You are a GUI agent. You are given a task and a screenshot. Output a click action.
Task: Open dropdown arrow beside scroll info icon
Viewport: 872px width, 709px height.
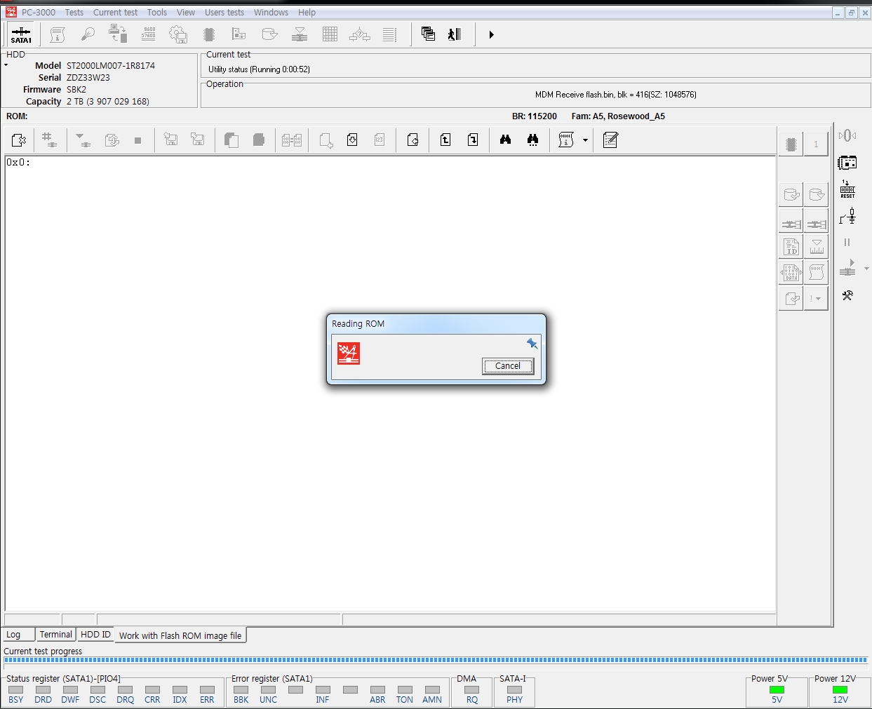(585, 140)
